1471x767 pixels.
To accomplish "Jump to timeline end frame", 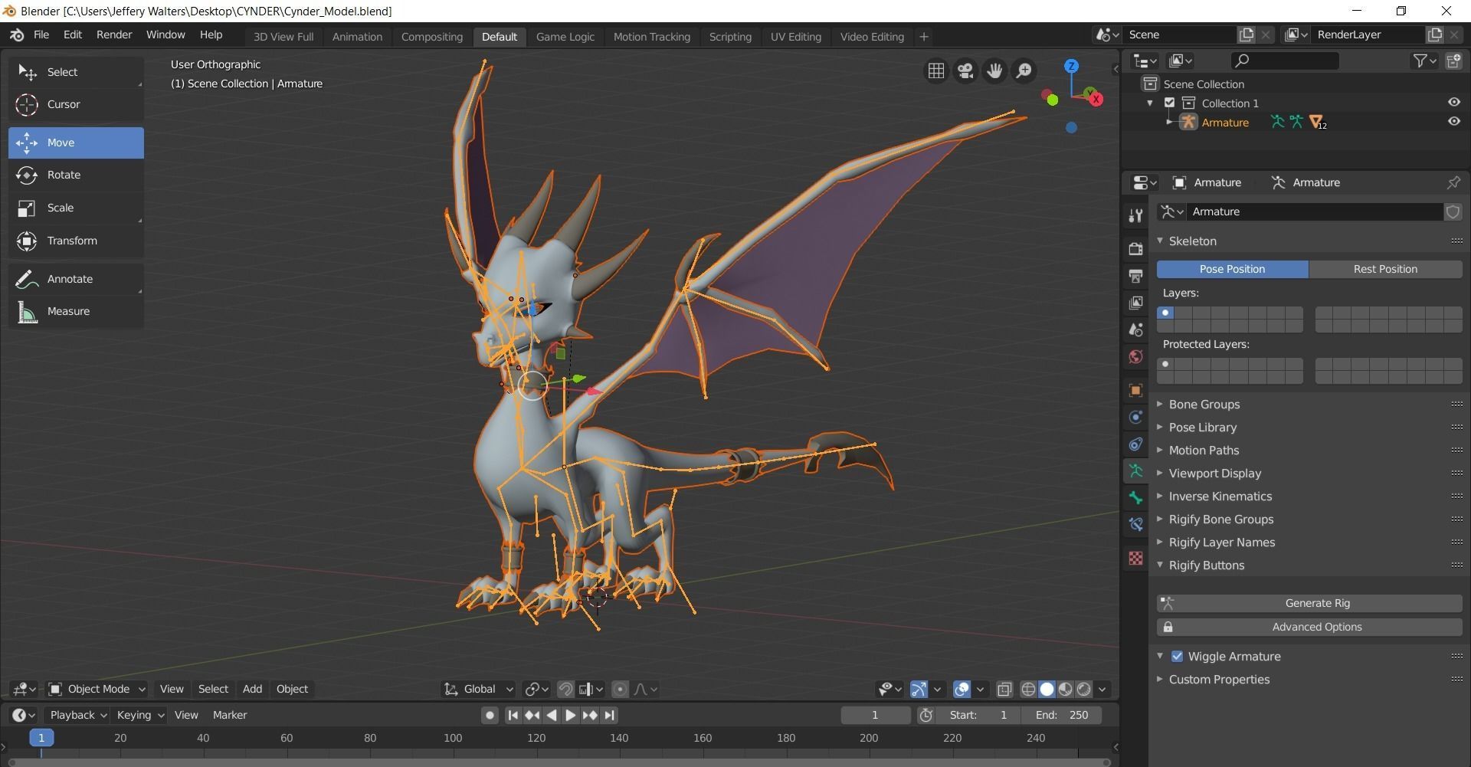I will tap(610, 715).
